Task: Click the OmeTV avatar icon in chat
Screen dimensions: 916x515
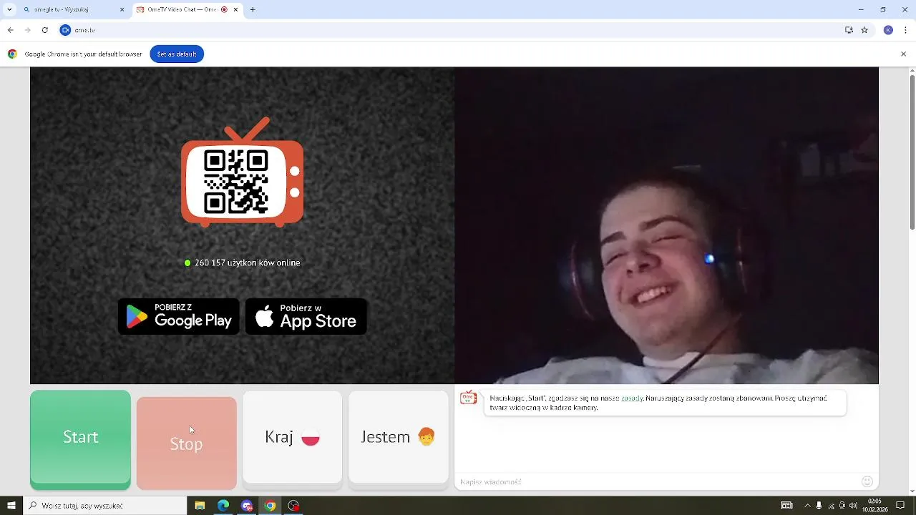Action: click(x=468, y=398)
